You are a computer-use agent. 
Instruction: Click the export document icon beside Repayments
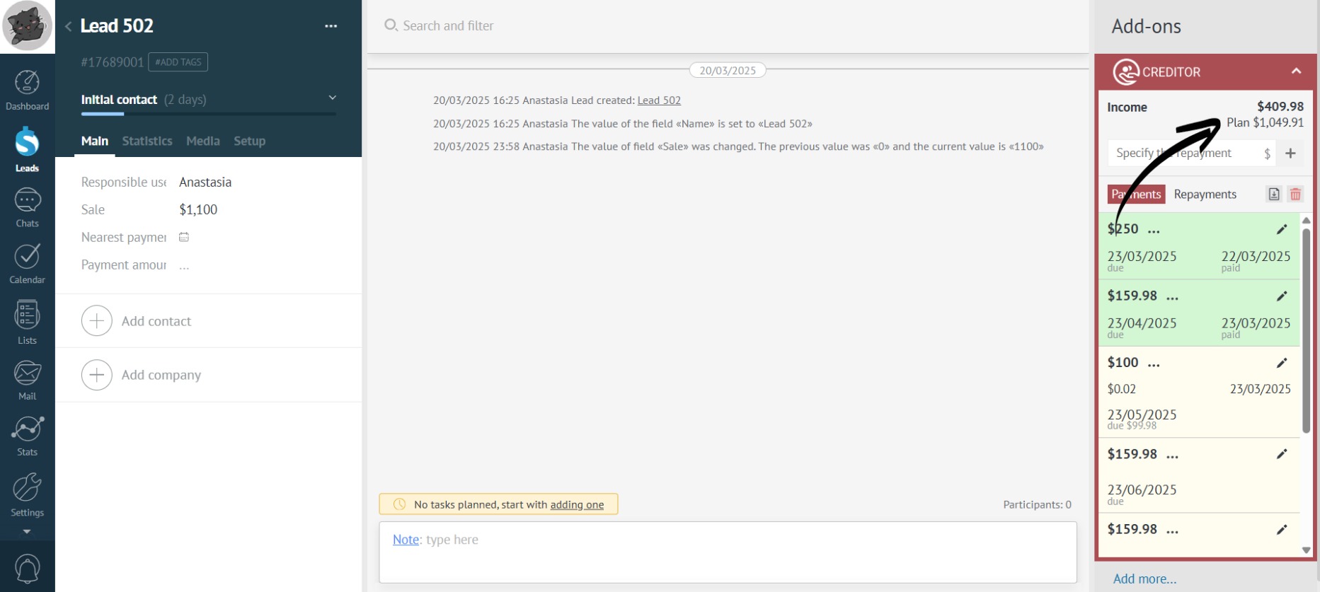click(1273, 195)
